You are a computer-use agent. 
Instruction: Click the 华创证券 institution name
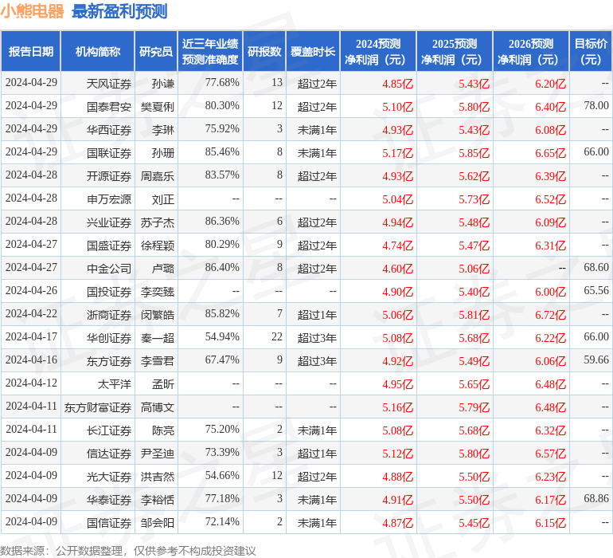109,338
